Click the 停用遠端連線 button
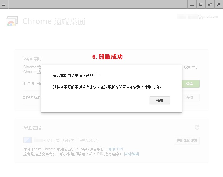223x177 pixels. 186,140
